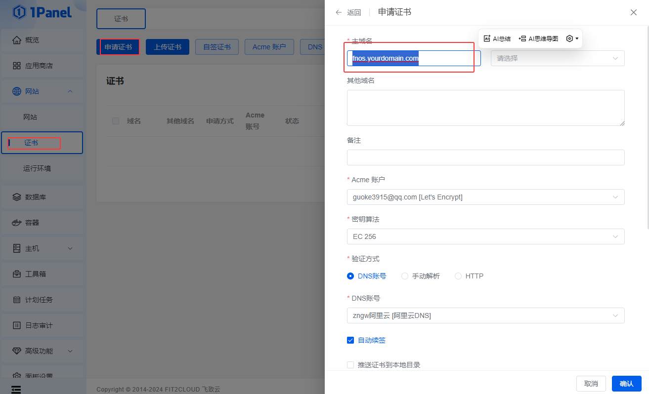
Task: Click the Log Audit icon
Action: (17, 325)
